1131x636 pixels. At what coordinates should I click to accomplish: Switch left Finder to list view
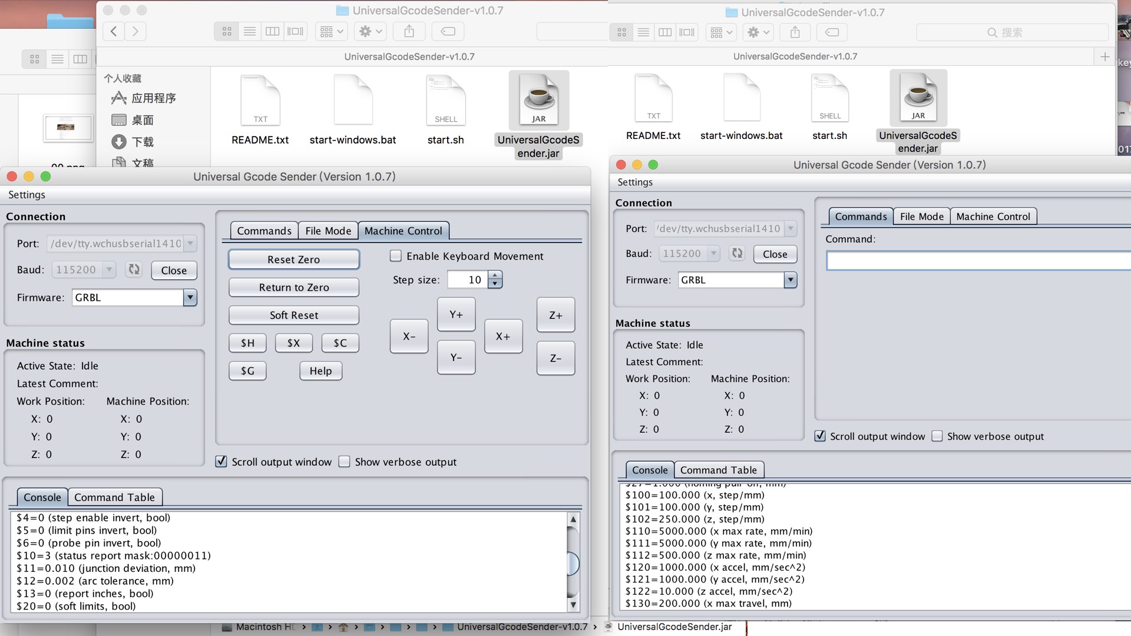pos(250,31)
